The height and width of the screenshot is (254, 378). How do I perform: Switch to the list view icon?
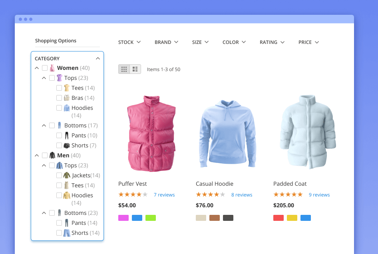(135, 69)
